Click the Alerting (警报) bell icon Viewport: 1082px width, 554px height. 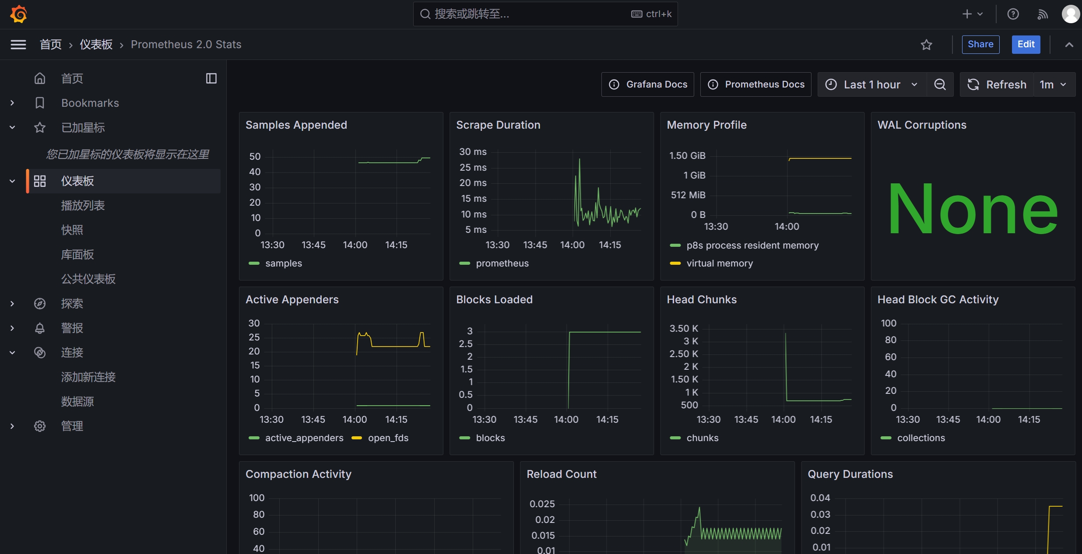tap(40, 328)
